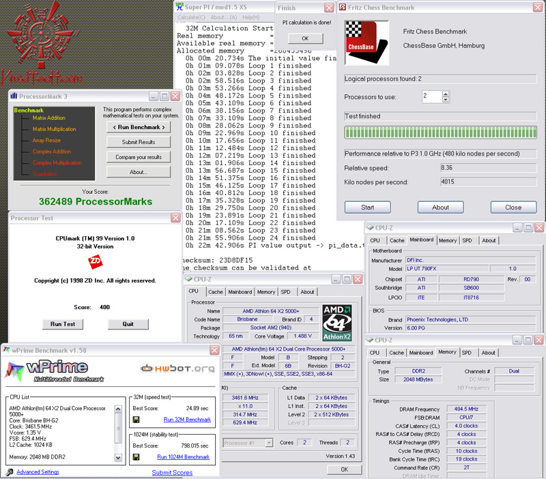Click the wPrime Benchmark title bar icon
Viewport: 546px width, 479px height.
click(7, 350)
